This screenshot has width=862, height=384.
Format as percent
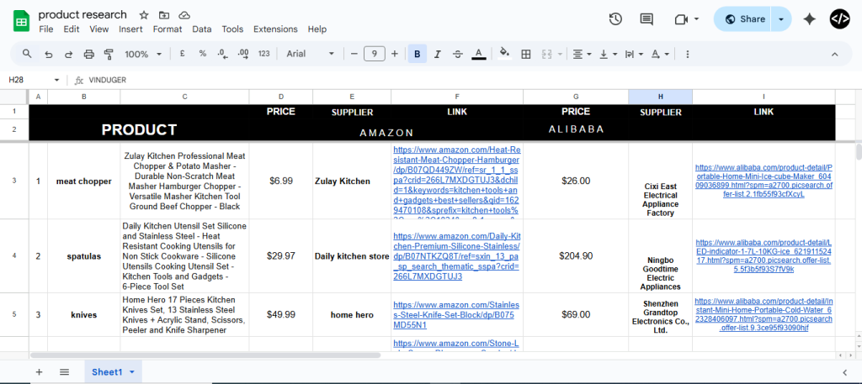[202, 54]
